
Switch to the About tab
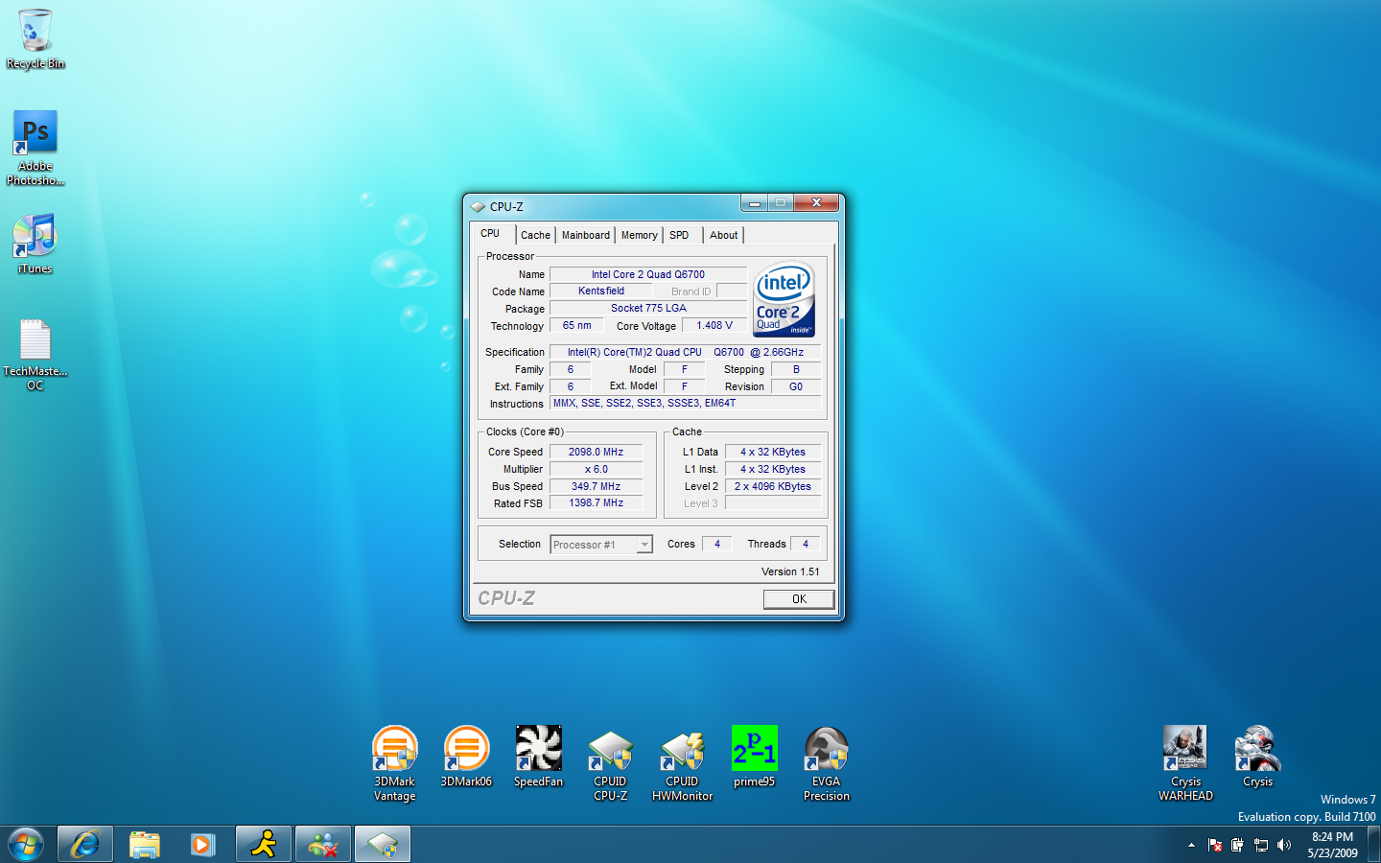(724, 235)
